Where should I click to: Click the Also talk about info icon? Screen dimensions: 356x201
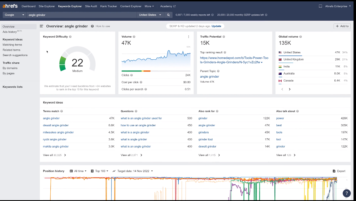pos(298,111)
